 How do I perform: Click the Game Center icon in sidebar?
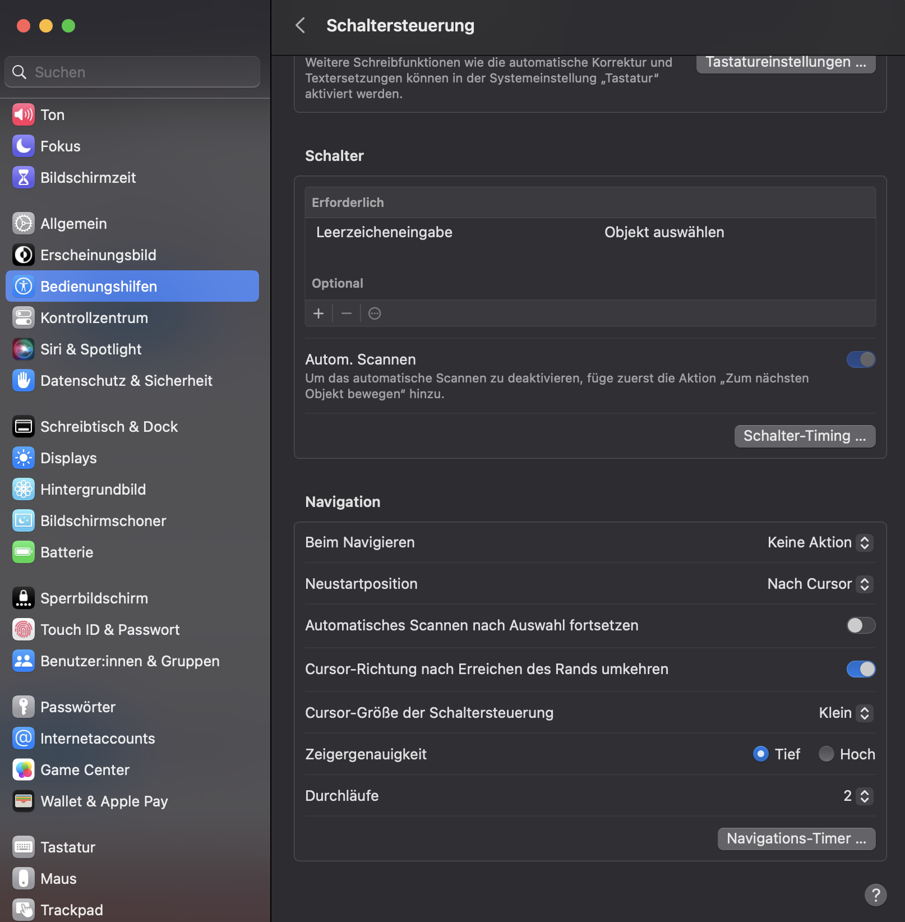tap(24, 770)
